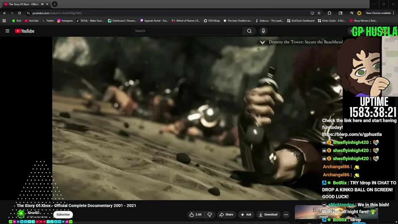
Task: Click the video player frame
Action: coord(197,118)
